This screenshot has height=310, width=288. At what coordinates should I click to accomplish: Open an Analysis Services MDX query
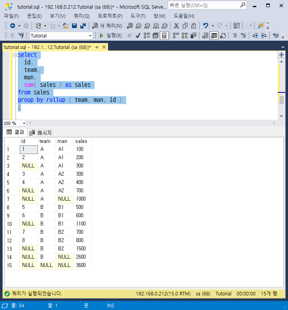pos(138,26)
